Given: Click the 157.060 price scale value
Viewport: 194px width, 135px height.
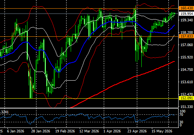Looking at the screenshot, I should 186,45.
